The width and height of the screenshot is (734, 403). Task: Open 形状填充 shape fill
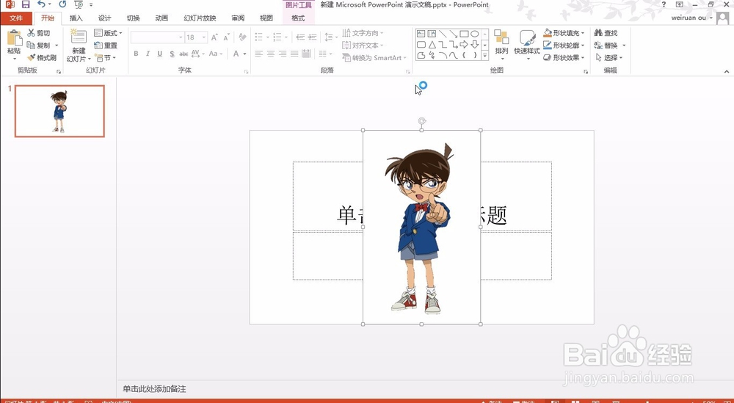pyautogui.click(x=564, y=33)
